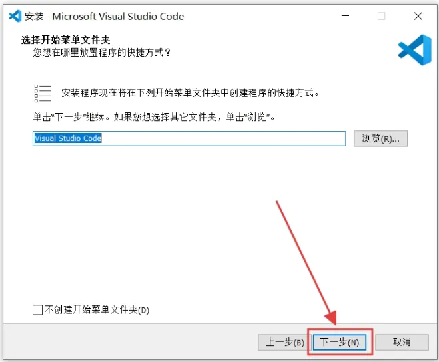Click the heading 选择开始菜单文件夹
Viewport: 439px width, 362px height.
(65, 40)
